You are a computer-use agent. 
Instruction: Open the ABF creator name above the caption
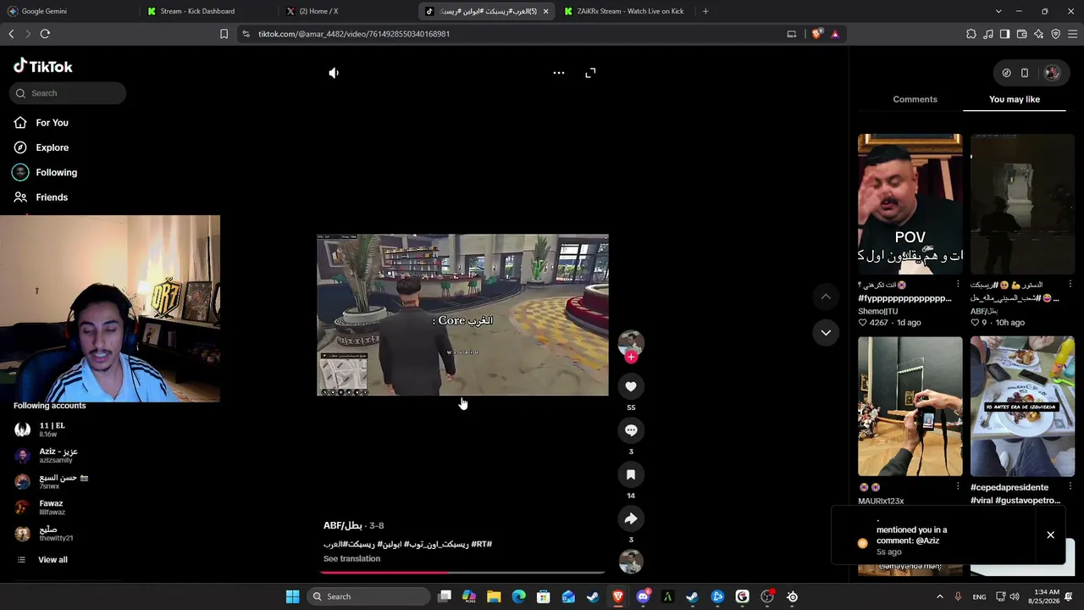point(343,525)
